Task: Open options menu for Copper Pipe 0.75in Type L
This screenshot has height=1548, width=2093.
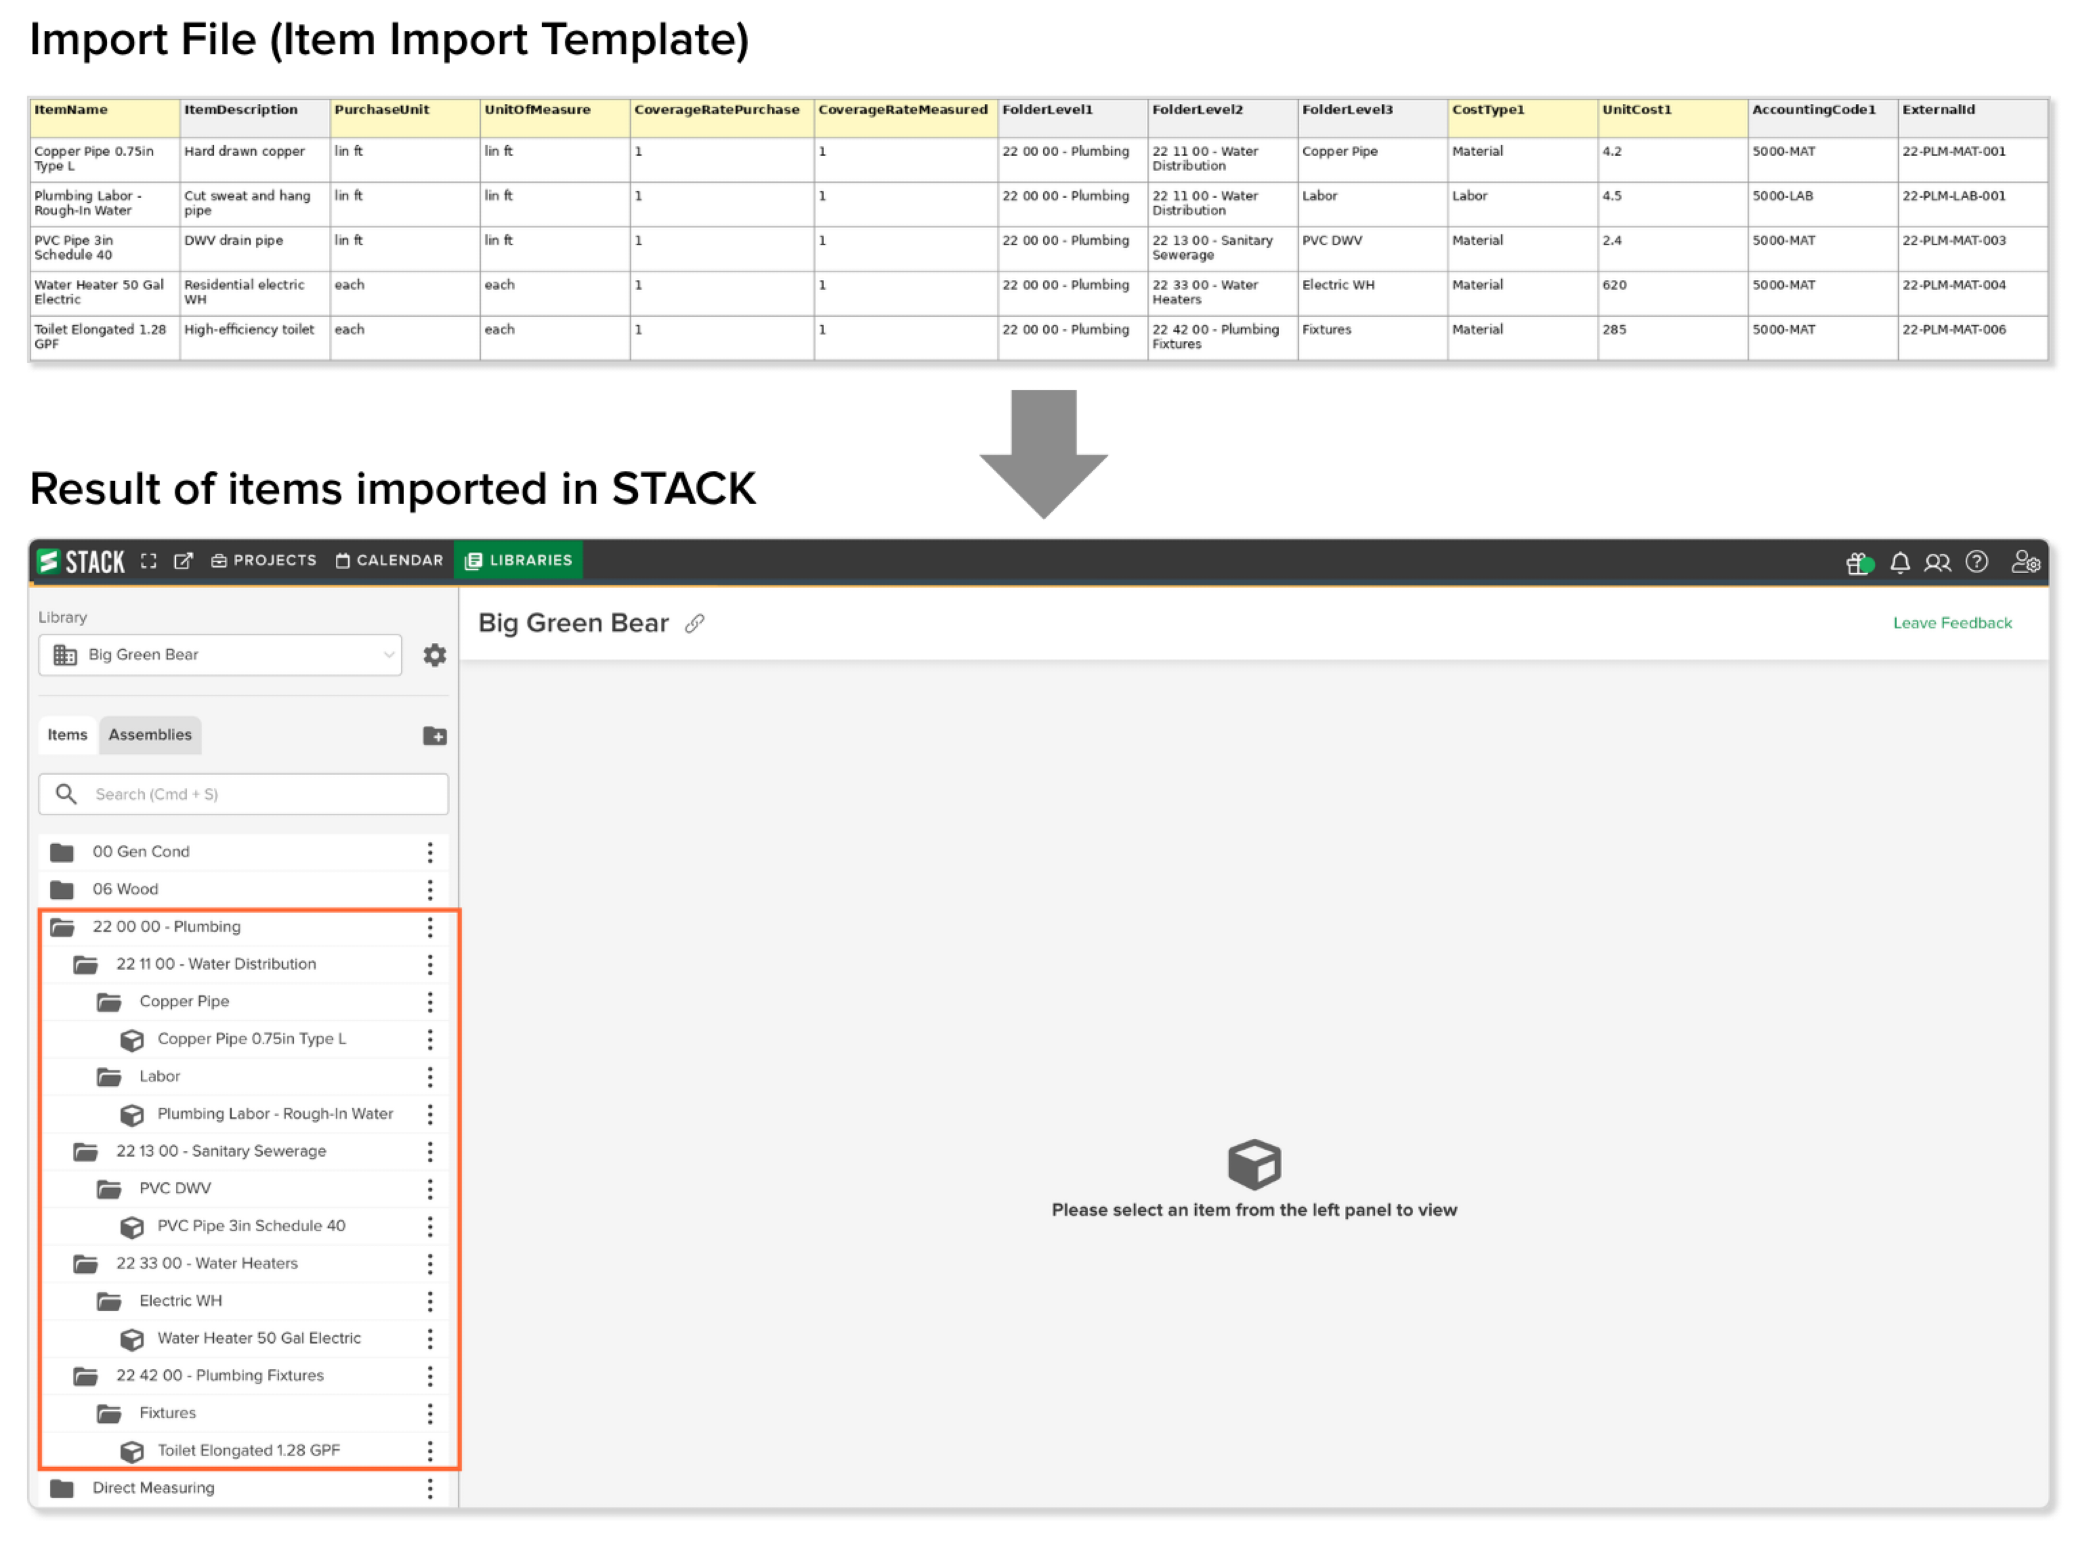Action: (430, 1039)
